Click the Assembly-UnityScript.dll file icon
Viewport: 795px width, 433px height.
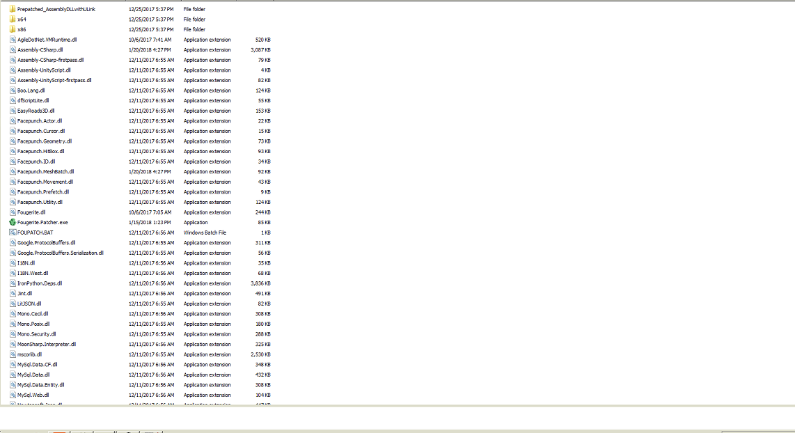click(13, 70)
